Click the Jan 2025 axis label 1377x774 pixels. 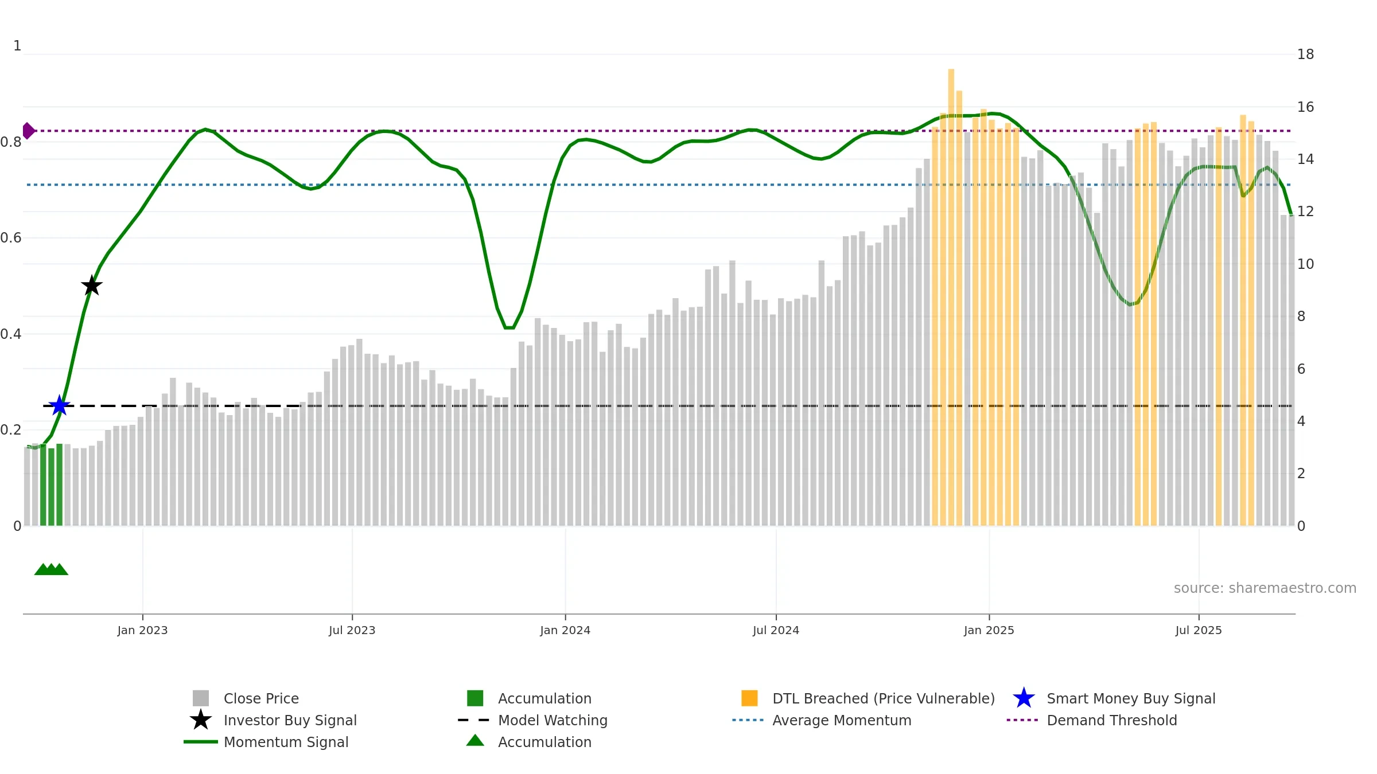(x=989, y=630)
